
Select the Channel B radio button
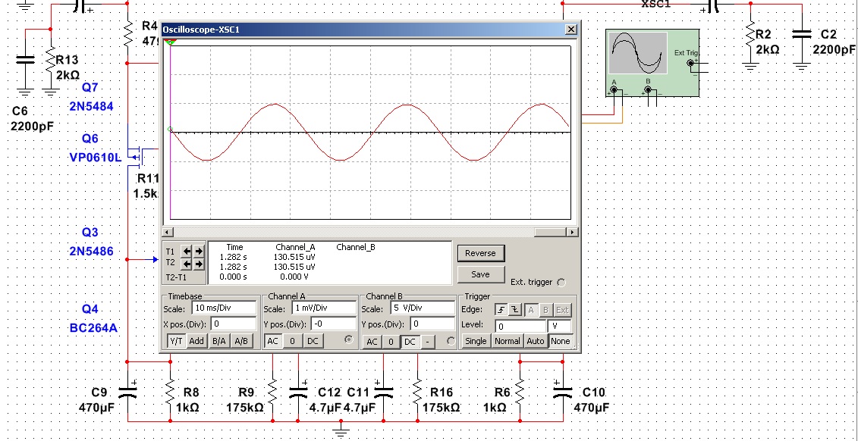(x=451, y=342)
